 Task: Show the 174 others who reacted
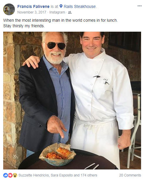click(89, 175)
